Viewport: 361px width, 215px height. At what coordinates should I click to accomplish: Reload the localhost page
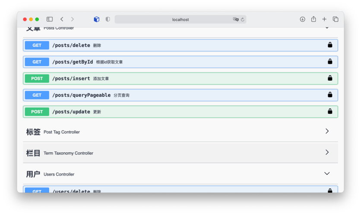(x=242, y=19)
